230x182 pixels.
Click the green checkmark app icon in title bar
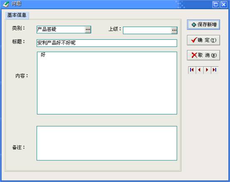pyautogui.click(x=6, y=4)
